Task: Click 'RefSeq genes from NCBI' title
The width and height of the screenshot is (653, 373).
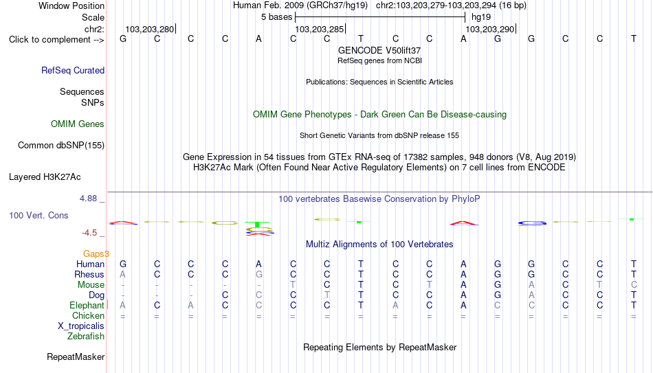Action: pos(380,60)
